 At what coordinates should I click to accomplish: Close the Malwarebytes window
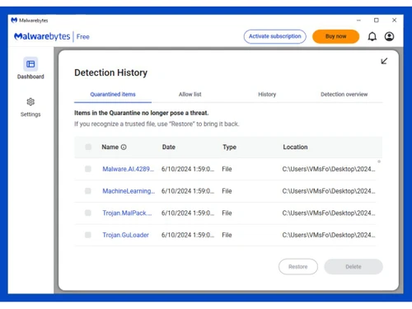[394, 21]
